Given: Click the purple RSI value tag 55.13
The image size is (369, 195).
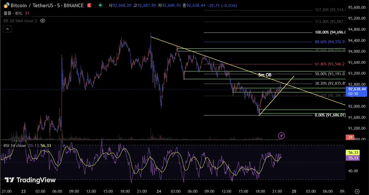Looking at the screenshot, I should click(x=353, y=158).
